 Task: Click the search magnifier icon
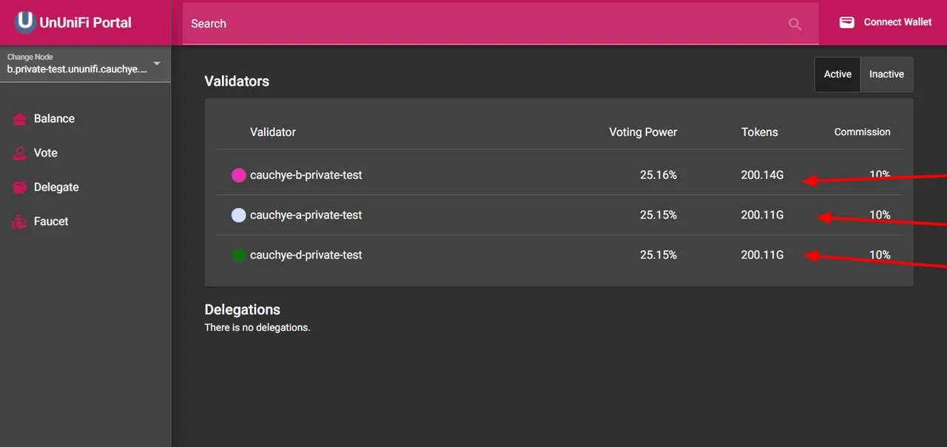pyautogui.click(x=795, y=24)
